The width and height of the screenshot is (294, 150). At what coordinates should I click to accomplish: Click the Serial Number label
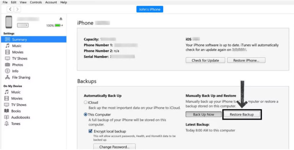click(x=96, y=56)
